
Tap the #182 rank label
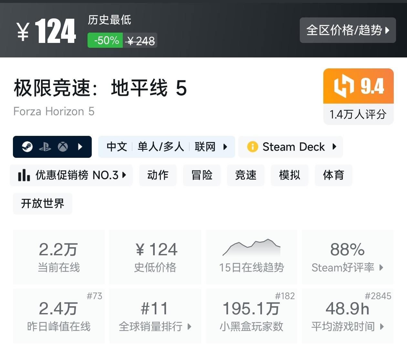coord(285,296)
